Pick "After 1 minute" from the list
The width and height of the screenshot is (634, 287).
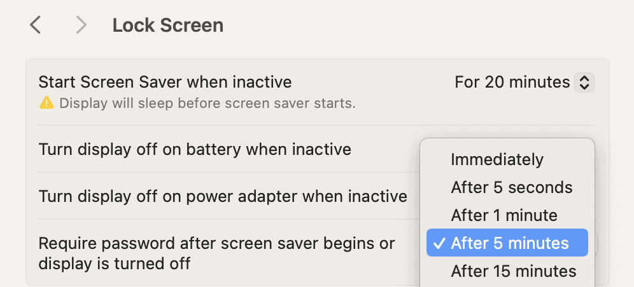[x=504, y=215]
